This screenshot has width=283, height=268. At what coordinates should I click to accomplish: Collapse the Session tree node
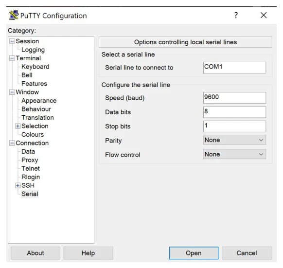point(12,41)
